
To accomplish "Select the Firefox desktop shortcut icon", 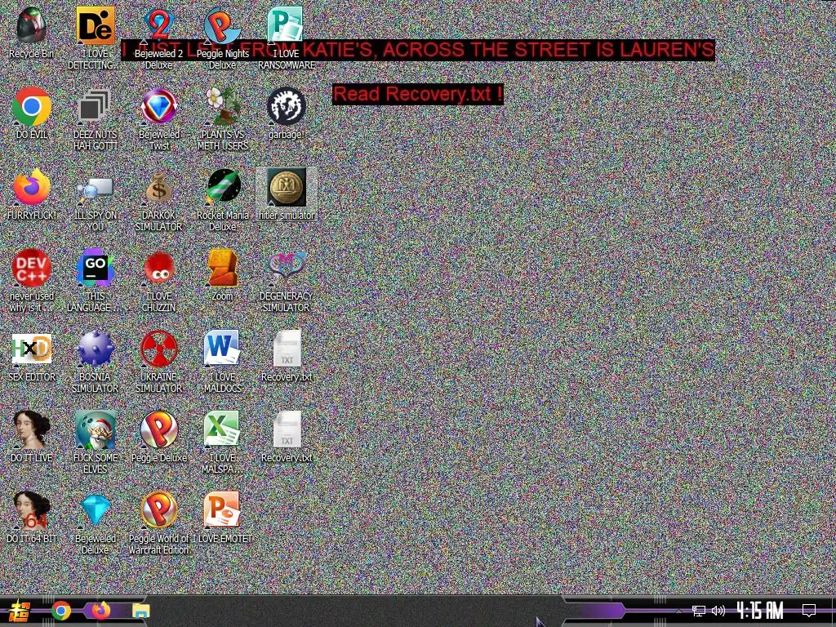I will click(x=32, y=187).
